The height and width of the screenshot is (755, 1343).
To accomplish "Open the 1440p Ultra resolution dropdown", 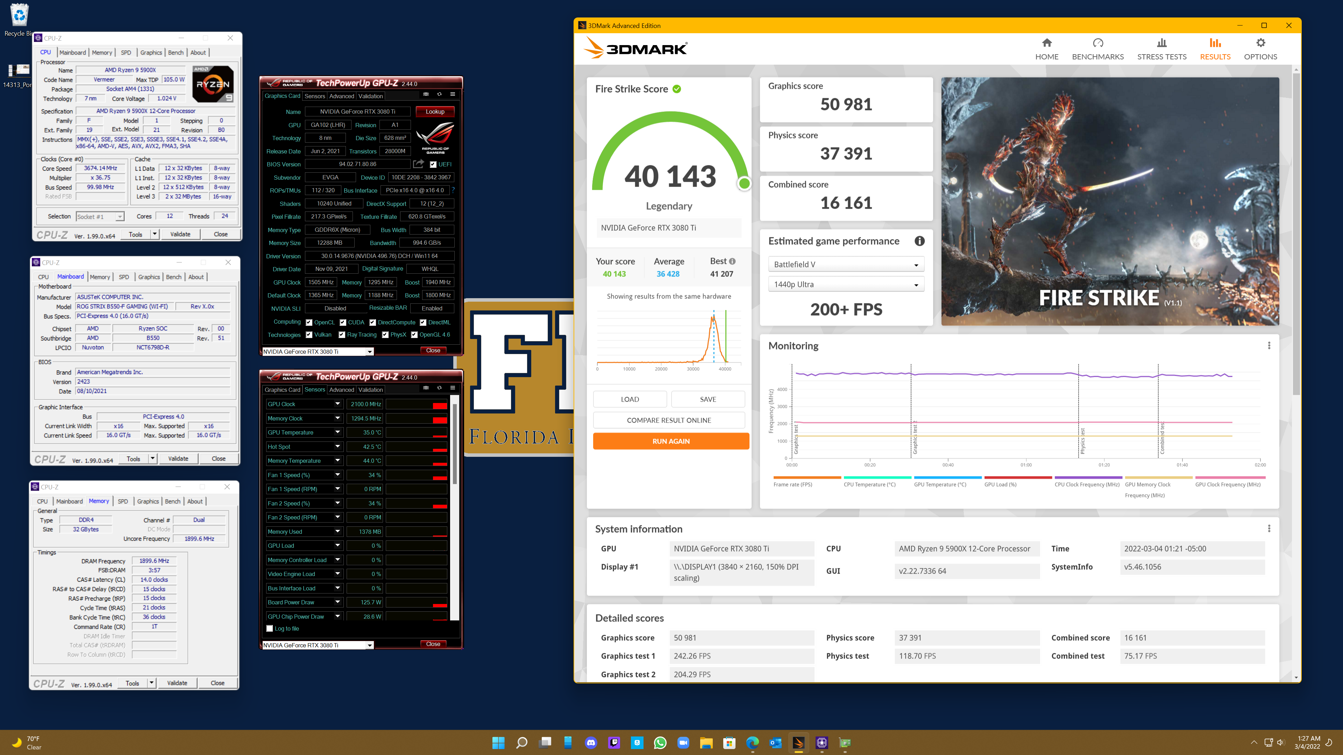I will pyautogui.click(x=846, y=285).
